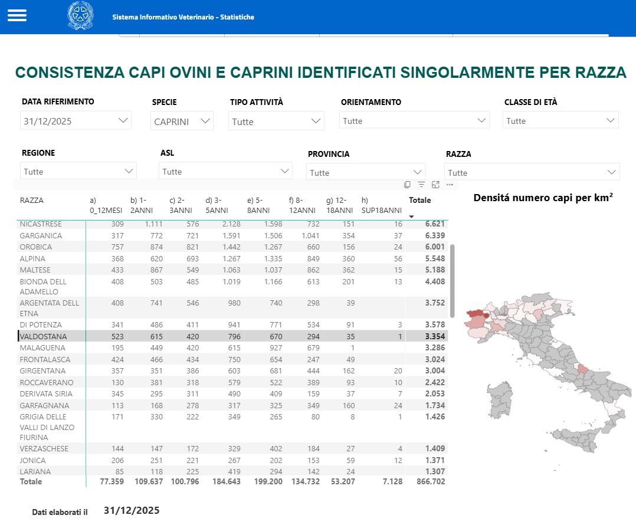Click the total 184.643 in 3-5ANNI column
This screenshot has width=636, height=525.
point(227,481)
